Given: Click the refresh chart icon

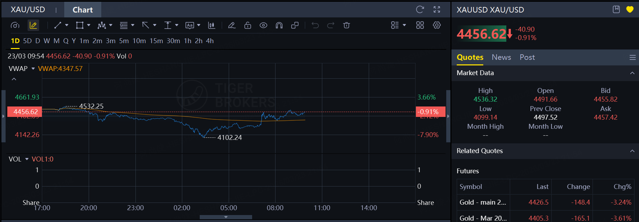Looking at the screenshot, I should tap(420, 9).
